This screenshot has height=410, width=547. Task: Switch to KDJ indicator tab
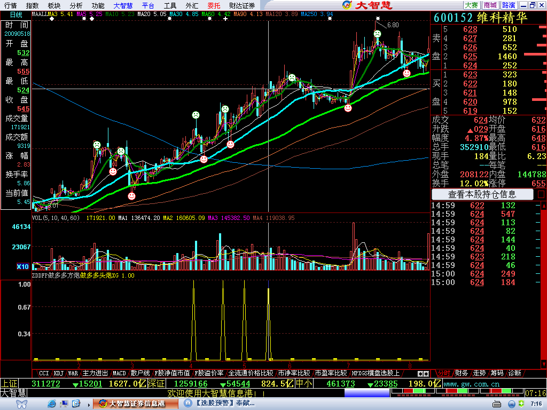(x=59, y=373)
